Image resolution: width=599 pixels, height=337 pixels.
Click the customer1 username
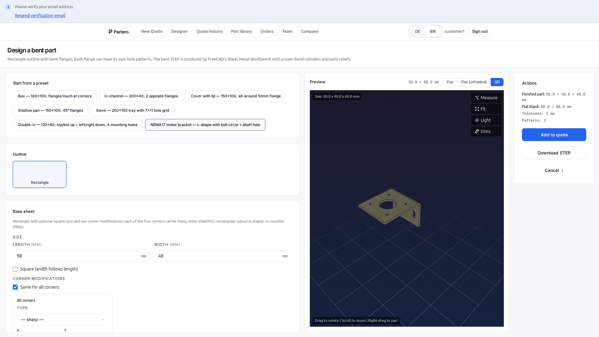coord(454,32)
